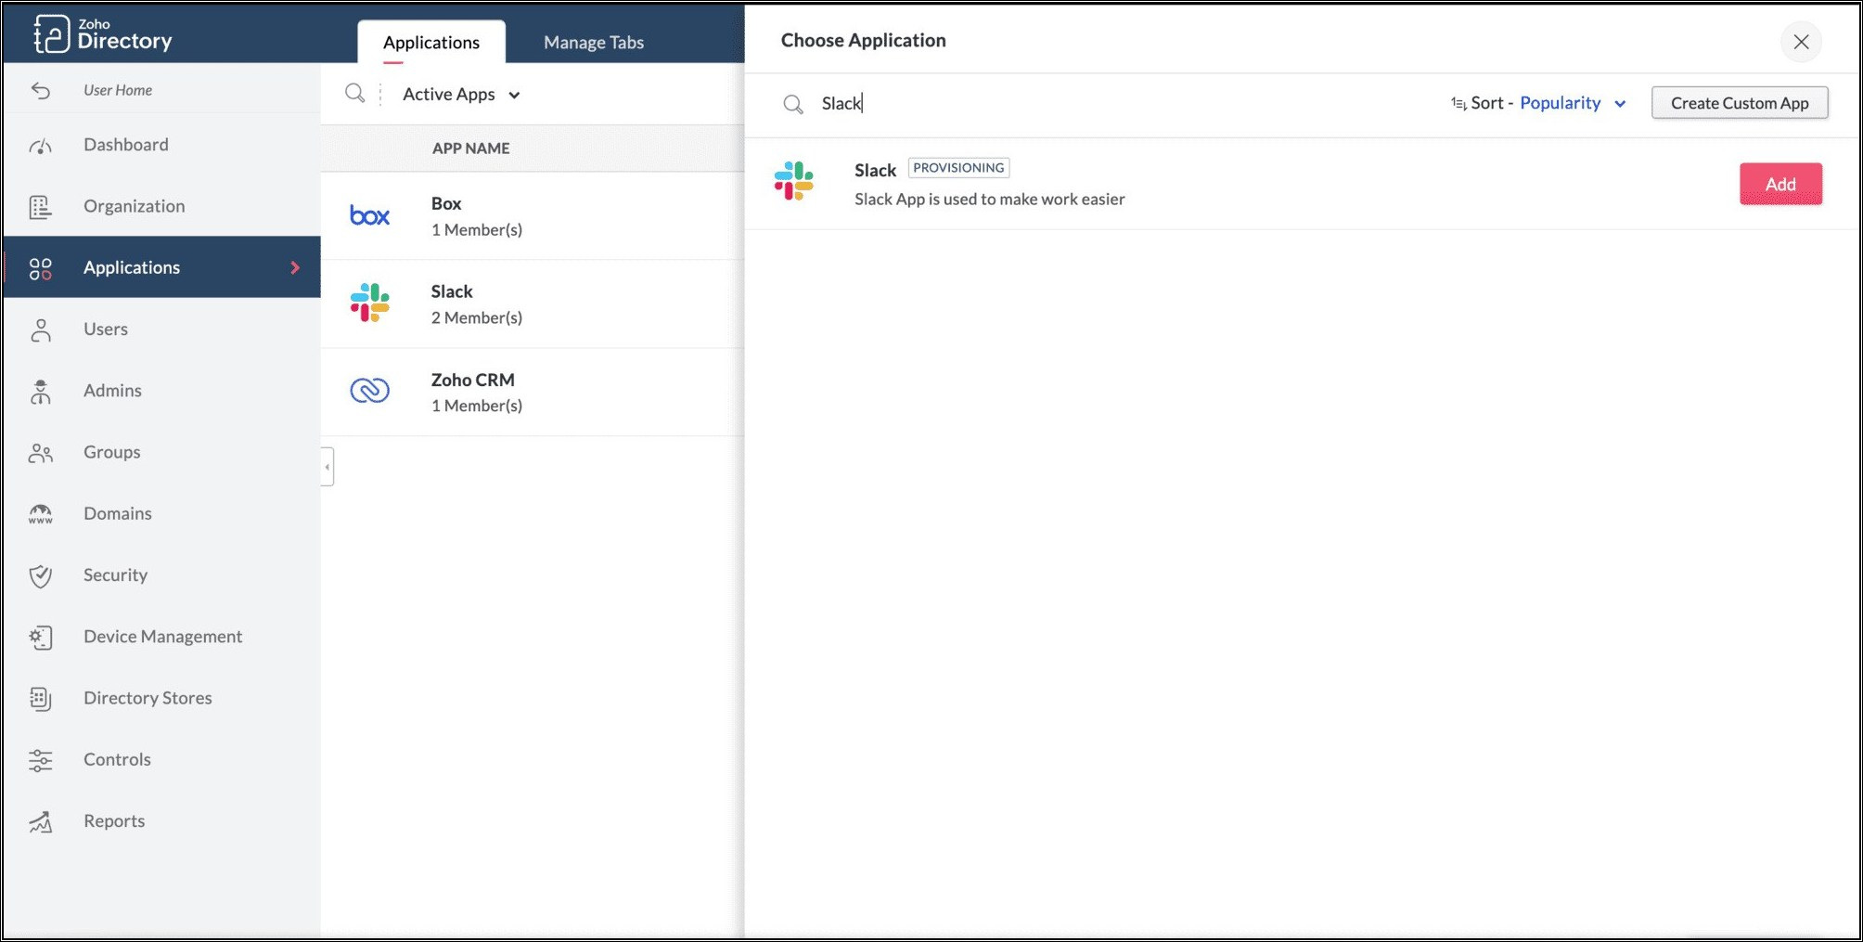Screen dimensions: 1863x942
Task: Click the Zoho Directory logo
Action: point(103,34)
